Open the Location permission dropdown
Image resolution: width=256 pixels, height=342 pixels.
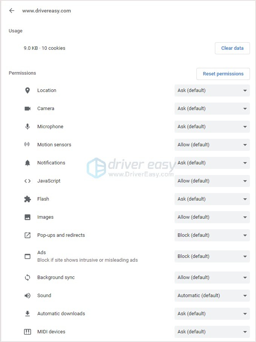click(x=212, y=90)
